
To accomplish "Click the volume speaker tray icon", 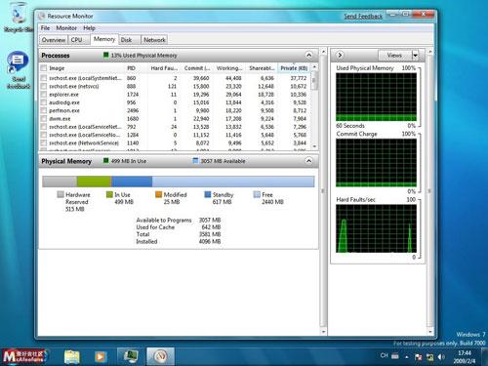I will point(441,357).
